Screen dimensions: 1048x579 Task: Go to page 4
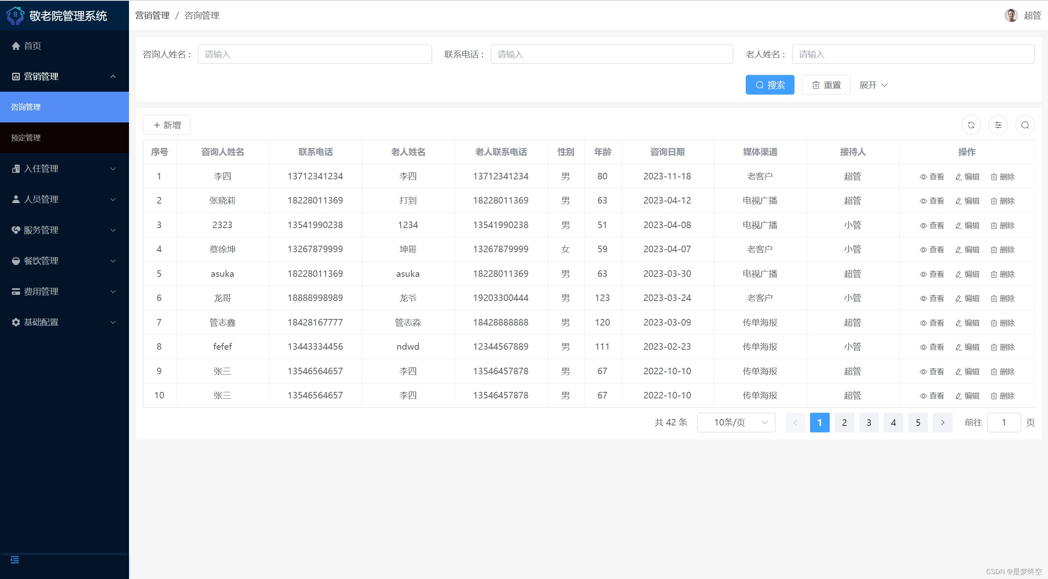[893, 422]
